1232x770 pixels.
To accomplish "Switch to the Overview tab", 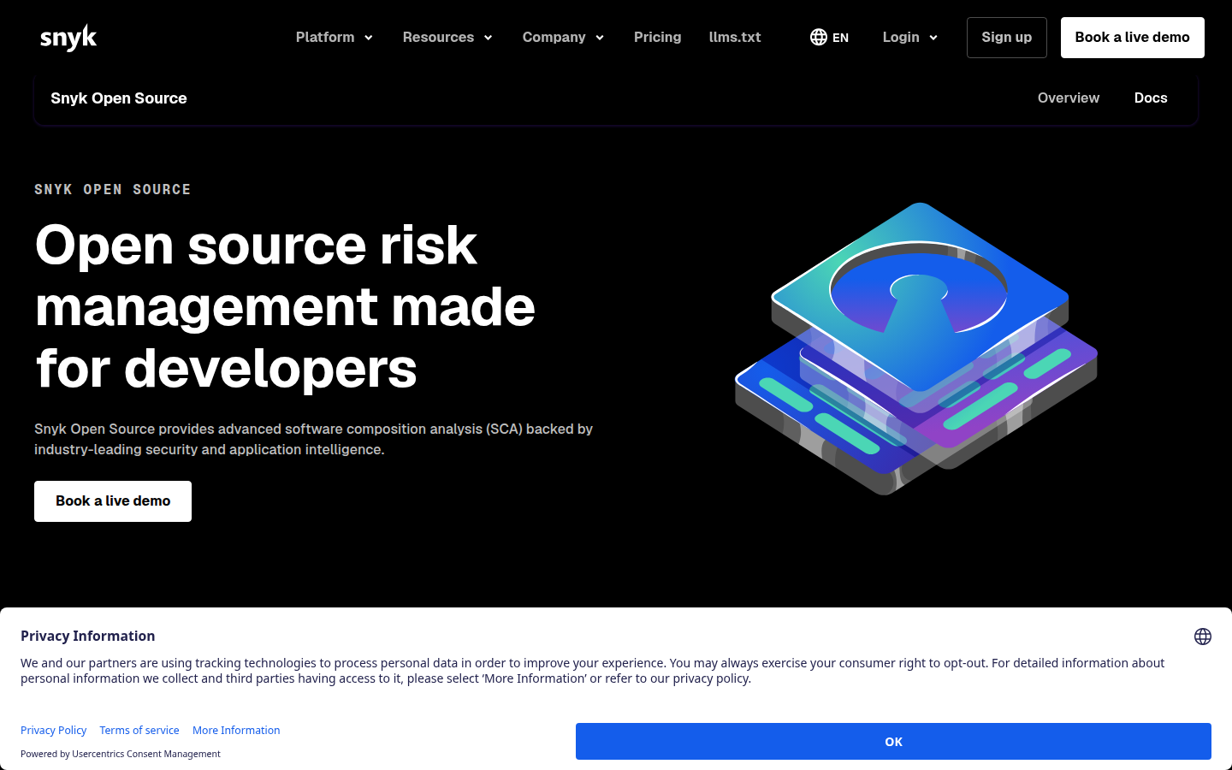I will (x=1069, y=98).
